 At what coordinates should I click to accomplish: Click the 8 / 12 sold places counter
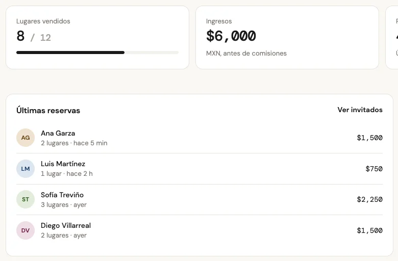coord(34,36)
